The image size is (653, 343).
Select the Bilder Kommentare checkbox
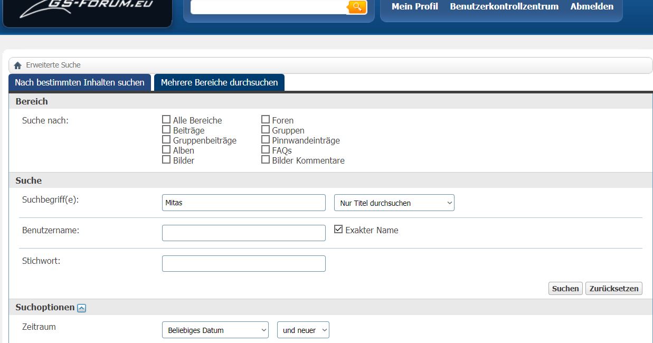click(x=266, y=160)
